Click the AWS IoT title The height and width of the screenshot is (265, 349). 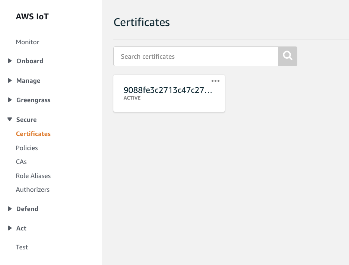pyautogui.click(x=32, y=16)
